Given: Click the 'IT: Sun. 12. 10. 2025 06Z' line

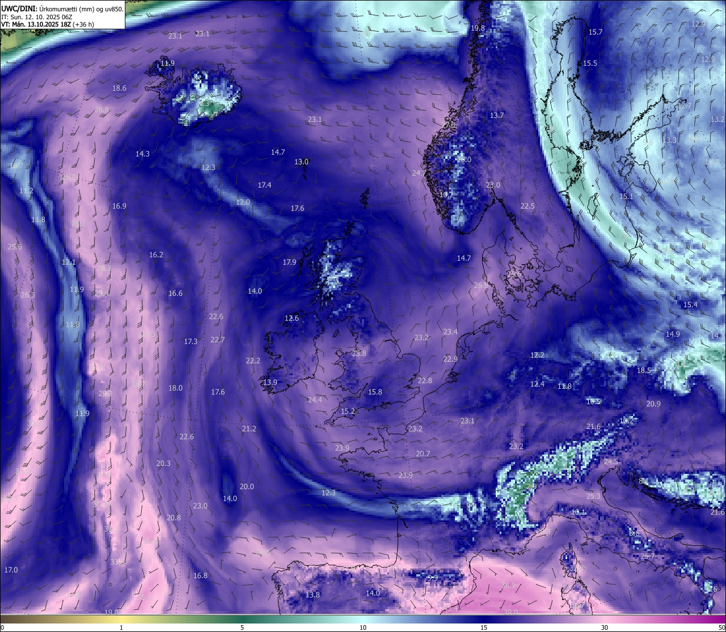Looking at the screenshot, I should pos(36,17).
